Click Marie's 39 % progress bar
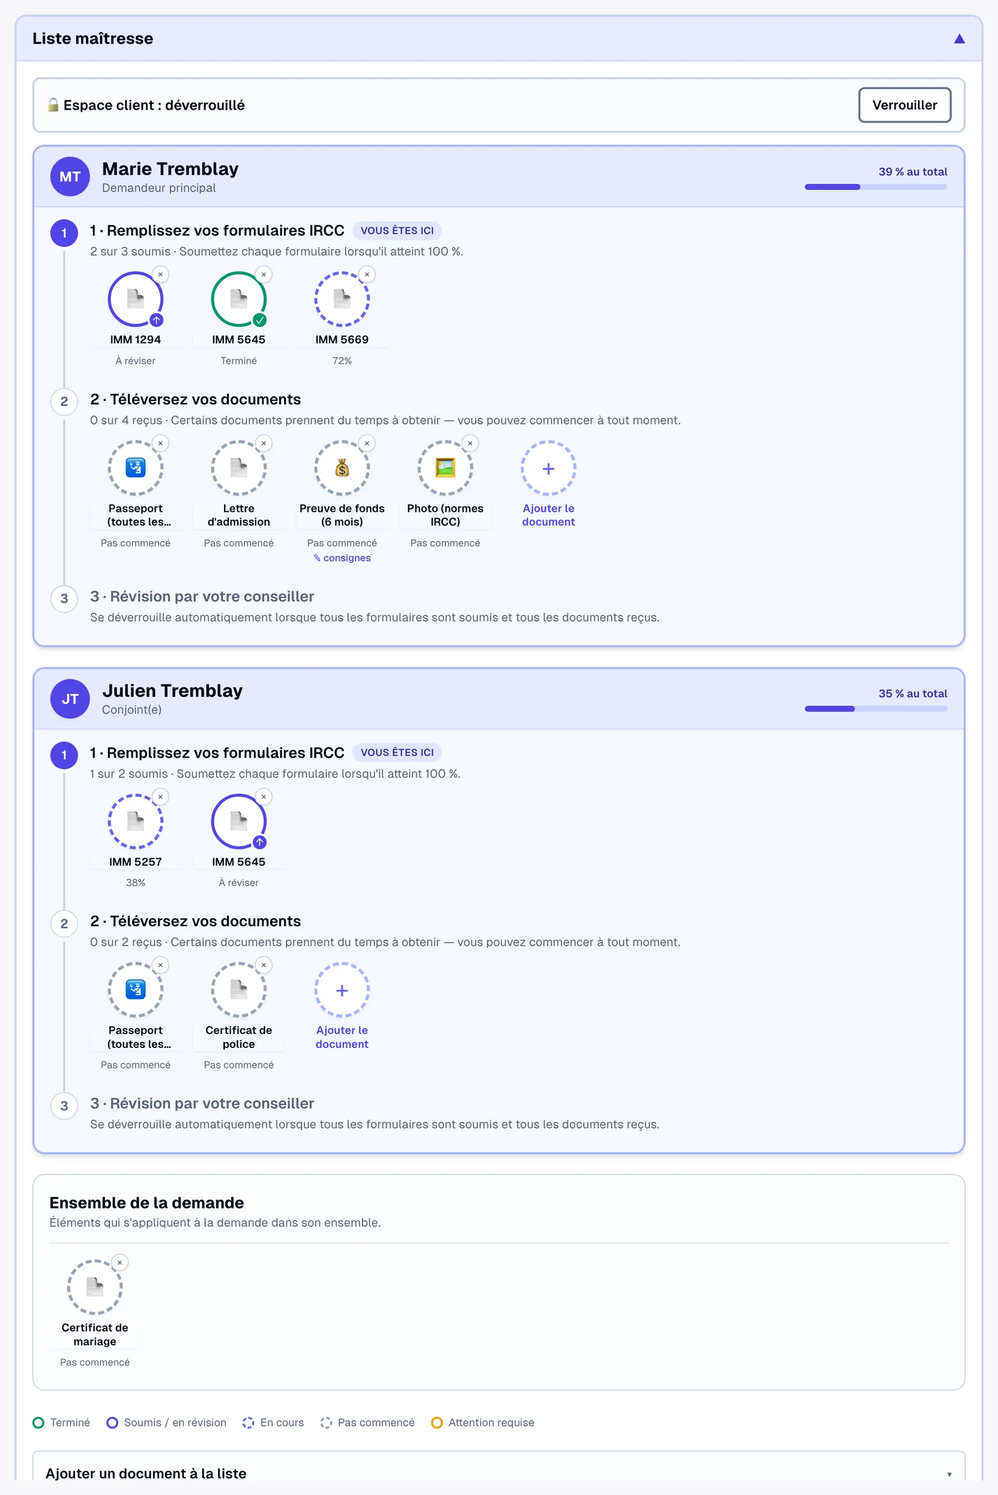 click(876, 187)
